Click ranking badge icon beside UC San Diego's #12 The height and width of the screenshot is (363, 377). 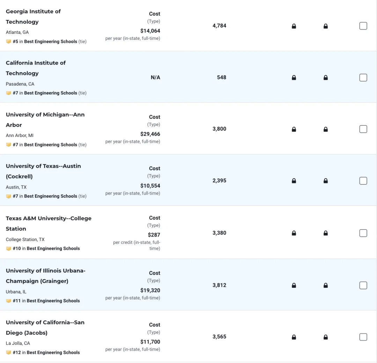(x=9, y=353)
